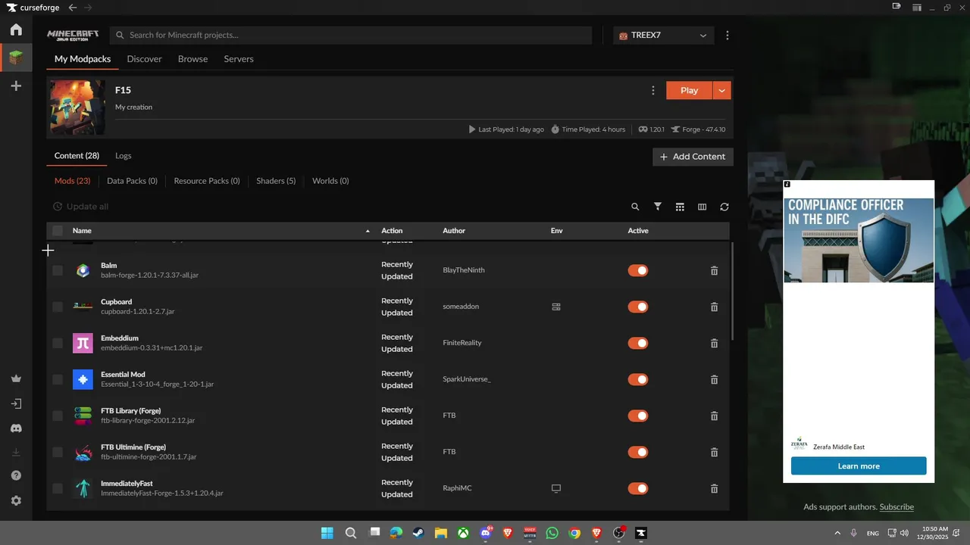Click the Add Content button
970x545 pixels.
693,157
